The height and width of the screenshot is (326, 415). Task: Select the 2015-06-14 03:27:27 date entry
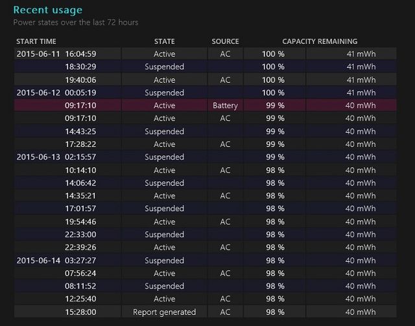point(38,261)
